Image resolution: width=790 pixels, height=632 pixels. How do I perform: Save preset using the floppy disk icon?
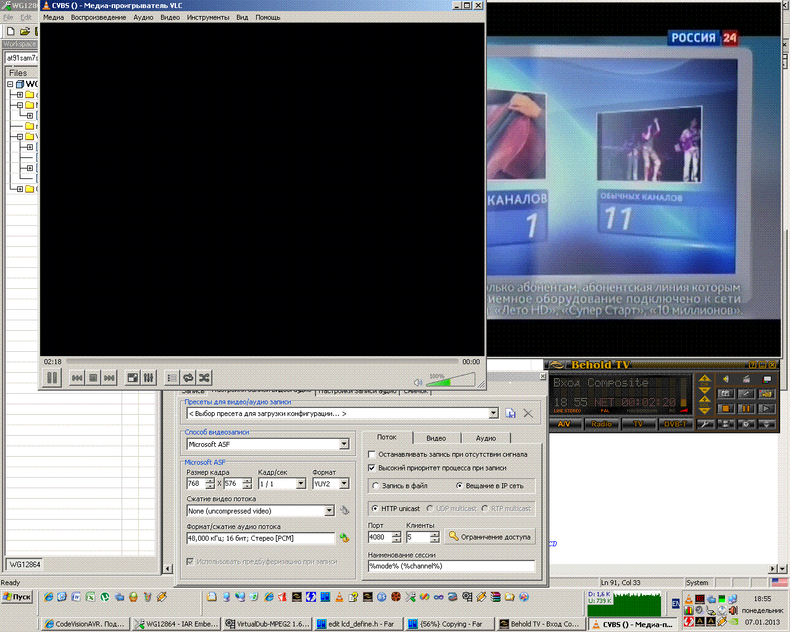click(510, 414)
